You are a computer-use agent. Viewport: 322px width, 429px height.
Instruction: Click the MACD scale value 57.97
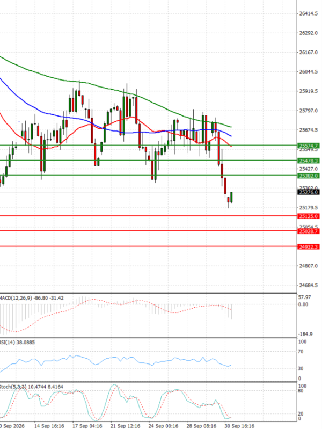tap(304, 297)
